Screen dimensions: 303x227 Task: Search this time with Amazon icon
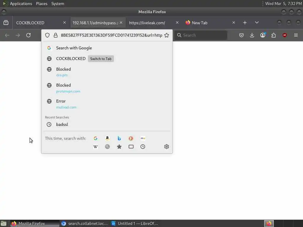[107, 138]
